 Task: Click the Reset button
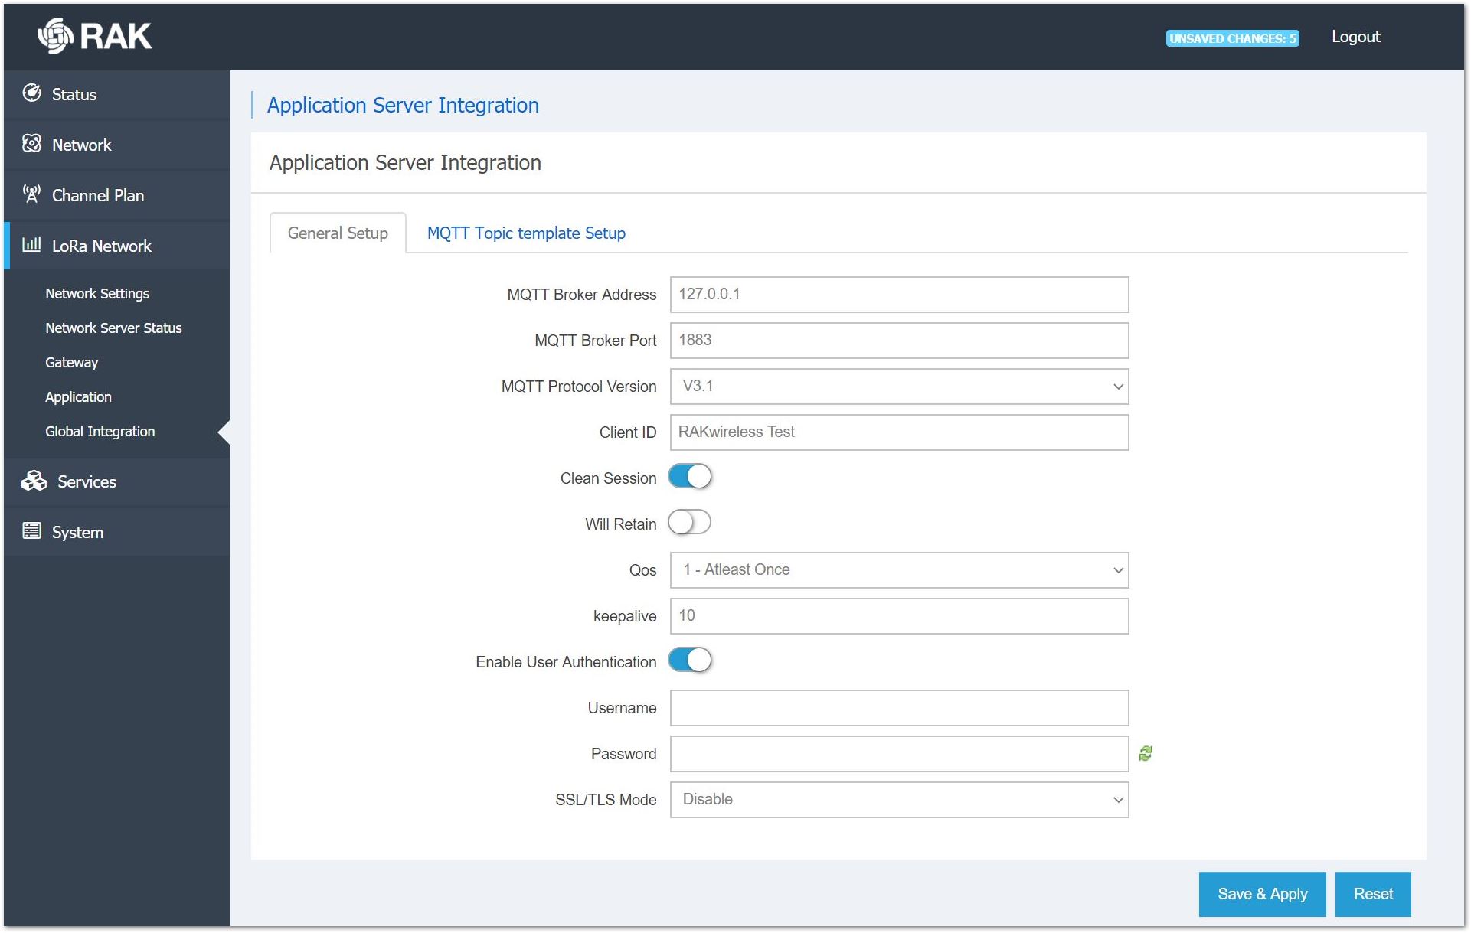point(1373,894)
